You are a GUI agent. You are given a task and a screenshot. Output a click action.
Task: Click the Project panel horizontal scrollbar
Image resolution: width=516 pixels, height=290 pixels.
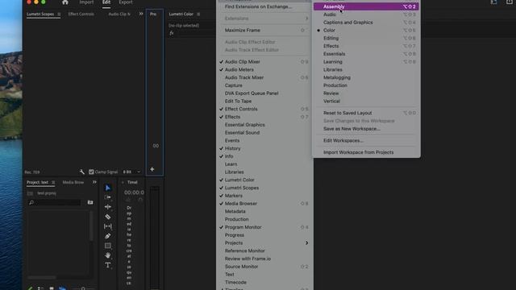42,277
